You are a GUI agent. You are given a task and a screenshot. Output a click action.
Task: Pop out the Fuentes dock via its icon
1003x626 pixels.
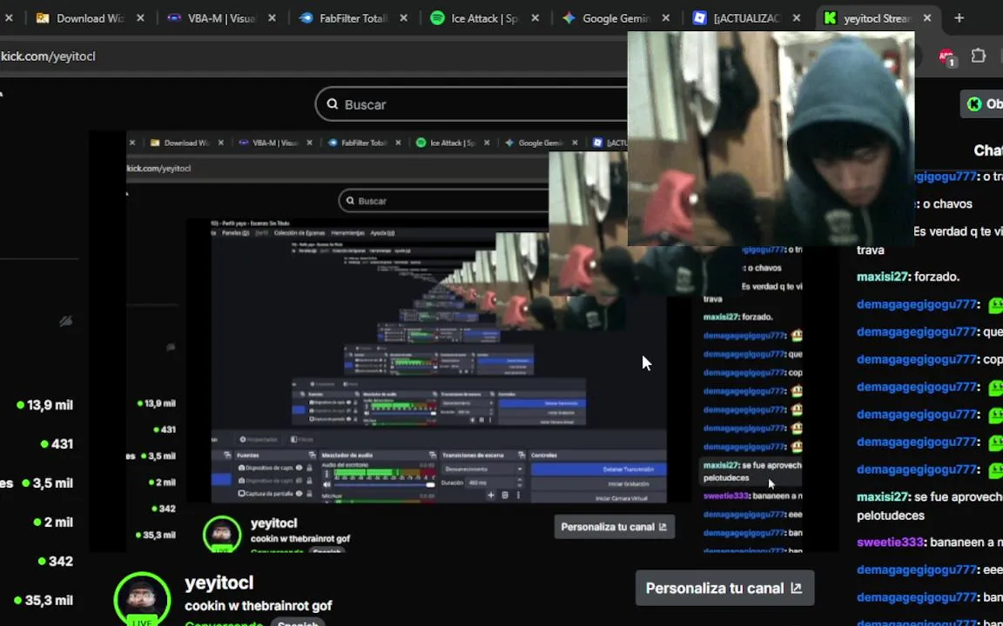[x=312, y=456]
